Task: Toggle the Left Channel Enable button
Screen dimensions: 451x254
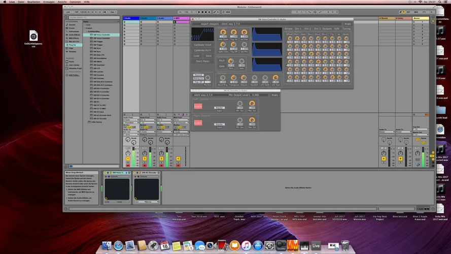Action: tap(198, 106)
